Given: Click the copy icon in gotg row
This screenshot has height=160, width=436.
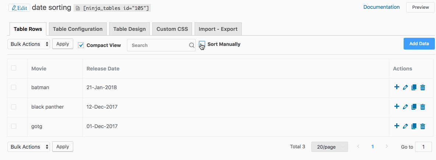Looking at the screenshot, I should (414, 126).
